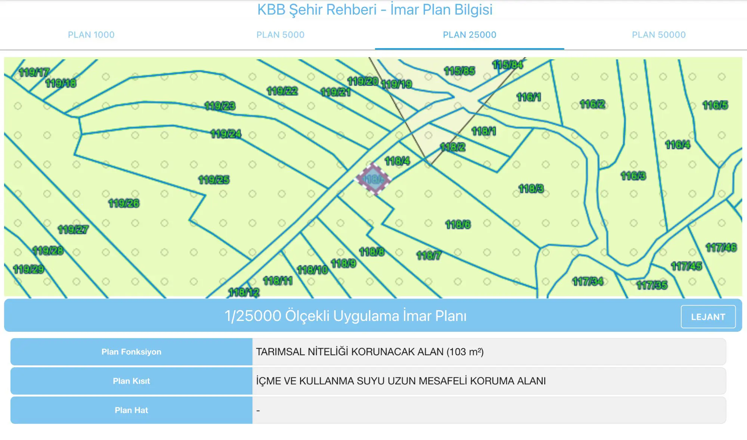
Task: Click parcel label 119/29 on the map
Action: pyautogui.click(x=29, y=269)
